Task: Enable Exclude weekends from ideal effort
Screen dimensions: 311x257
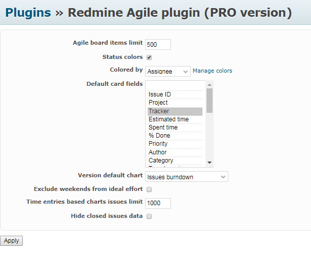Action: [x=149, y=189]
